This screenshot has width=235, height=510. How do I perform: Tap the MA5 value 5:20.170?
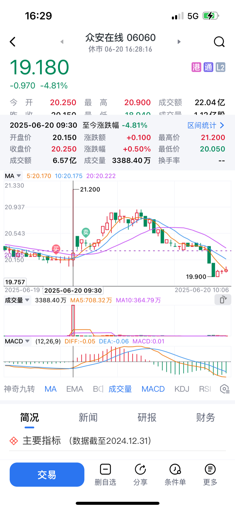39,176
